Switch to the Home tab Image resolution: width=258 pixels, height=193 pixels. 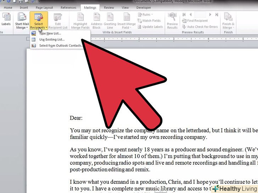pyautogui.click(x=8, y=8)
